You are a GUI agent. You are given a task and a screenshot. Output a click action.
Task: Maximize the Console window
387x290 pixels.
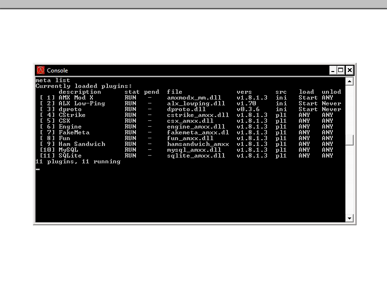(341, 70)
